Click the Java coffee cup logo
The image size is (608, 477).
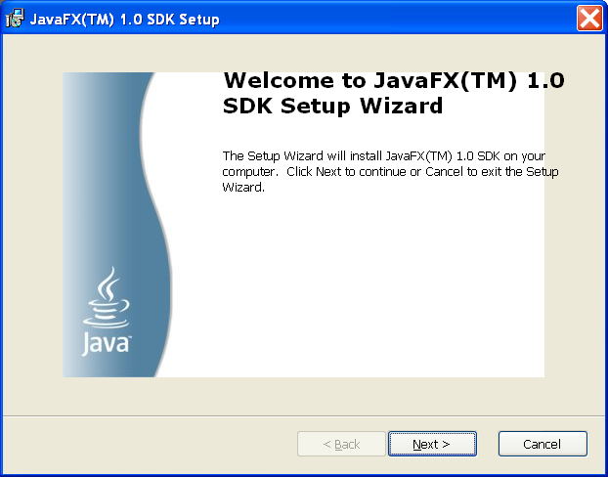click(104, 303)
